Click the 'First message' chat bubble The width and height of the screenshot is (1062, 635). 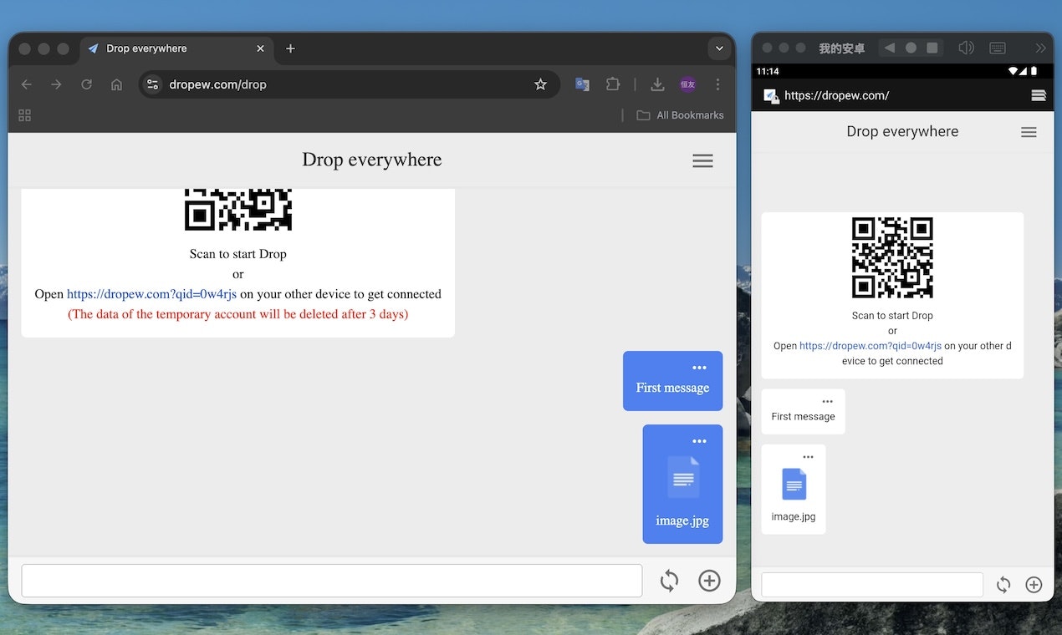point(672,388)
